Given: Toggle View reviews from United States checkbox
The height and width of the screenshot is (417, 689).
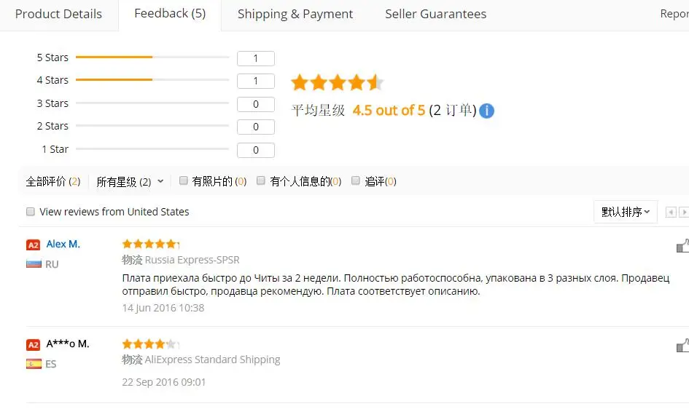Looking at the screenshot, I should (x=31, y=212).
